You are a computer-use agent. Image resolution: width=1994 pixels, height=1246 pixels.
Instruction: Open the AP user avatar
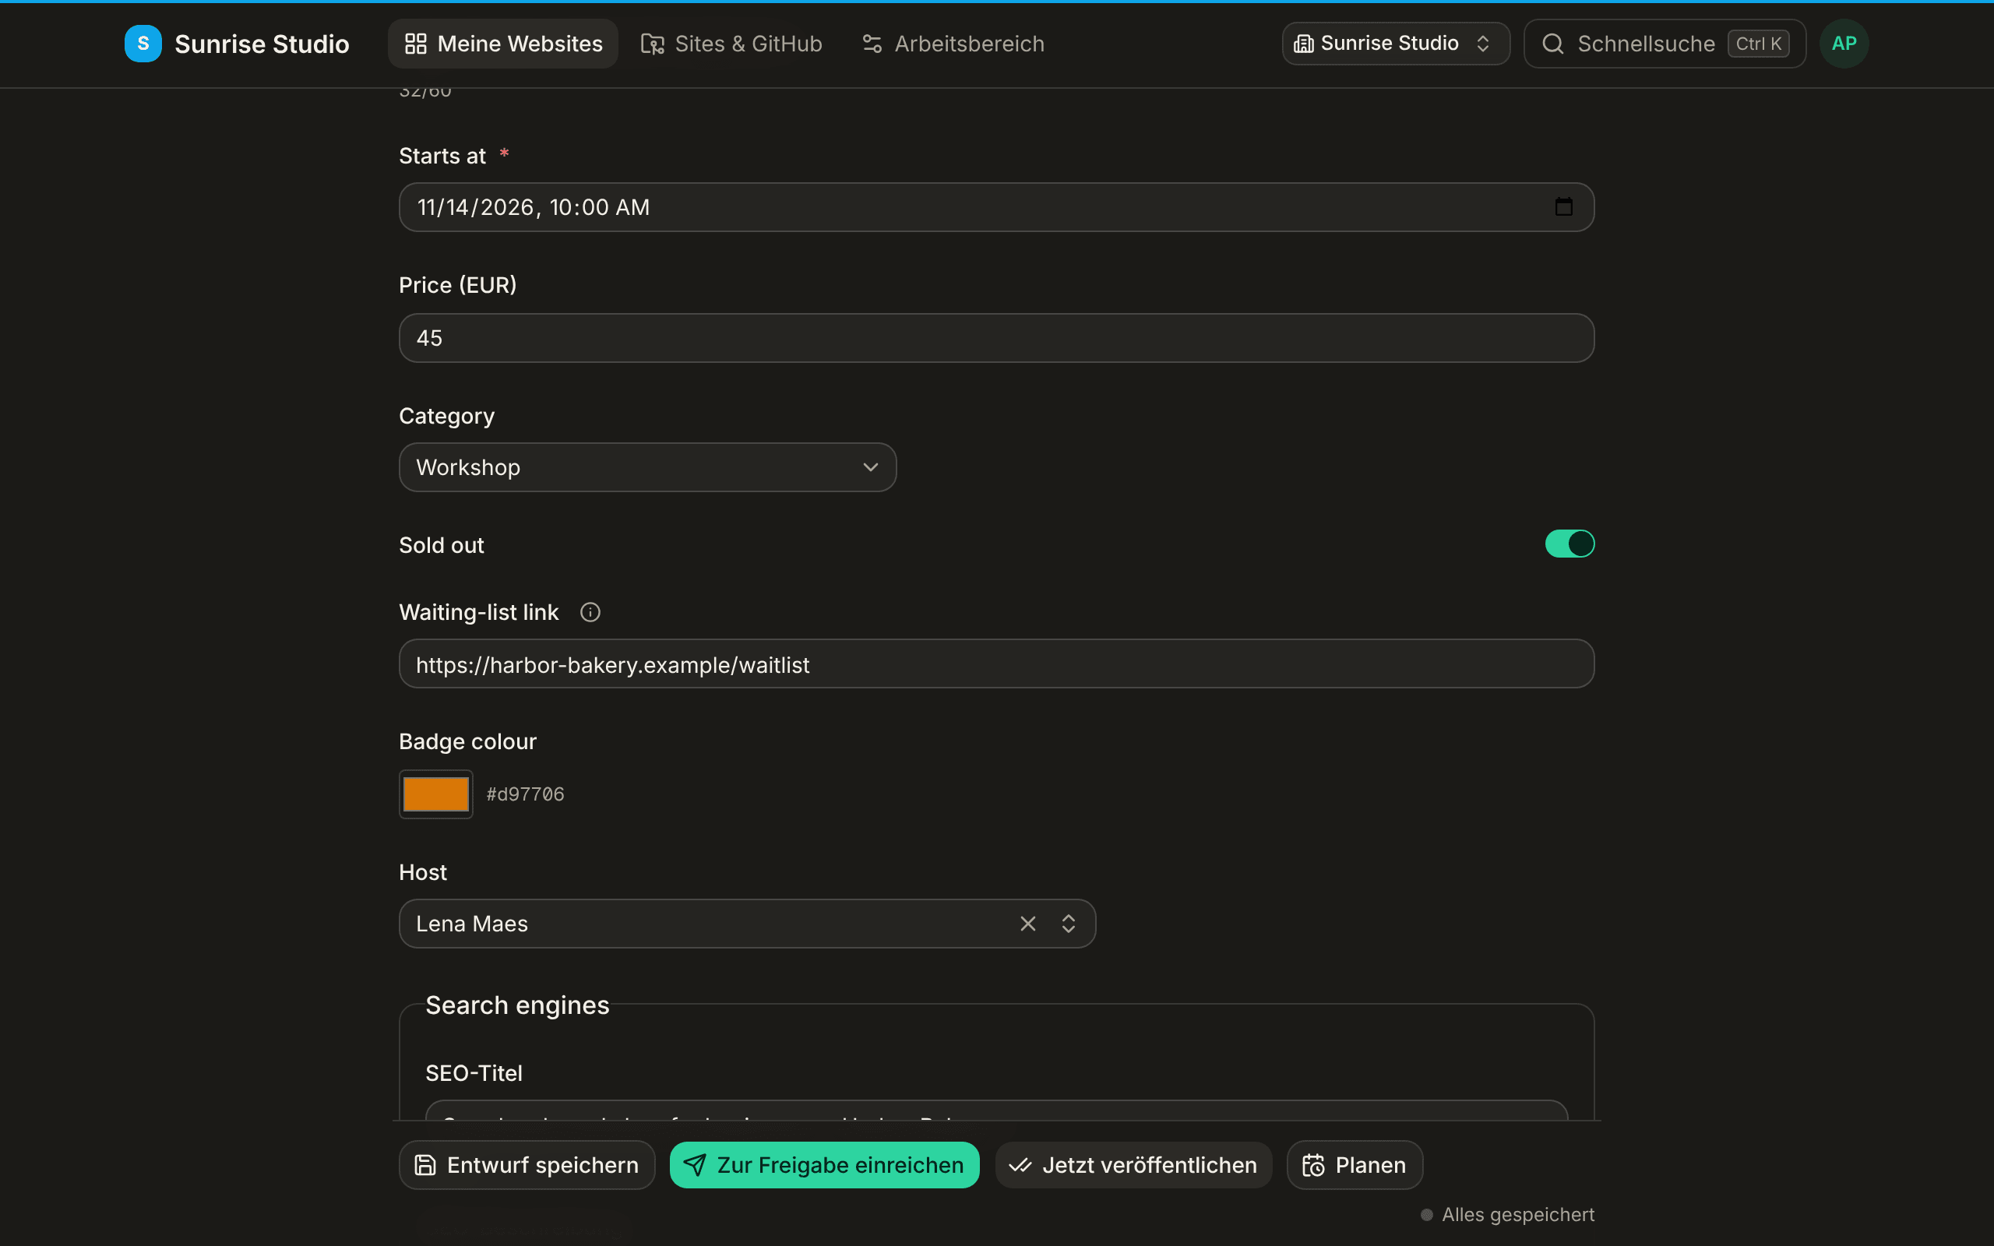(1843, 44)
